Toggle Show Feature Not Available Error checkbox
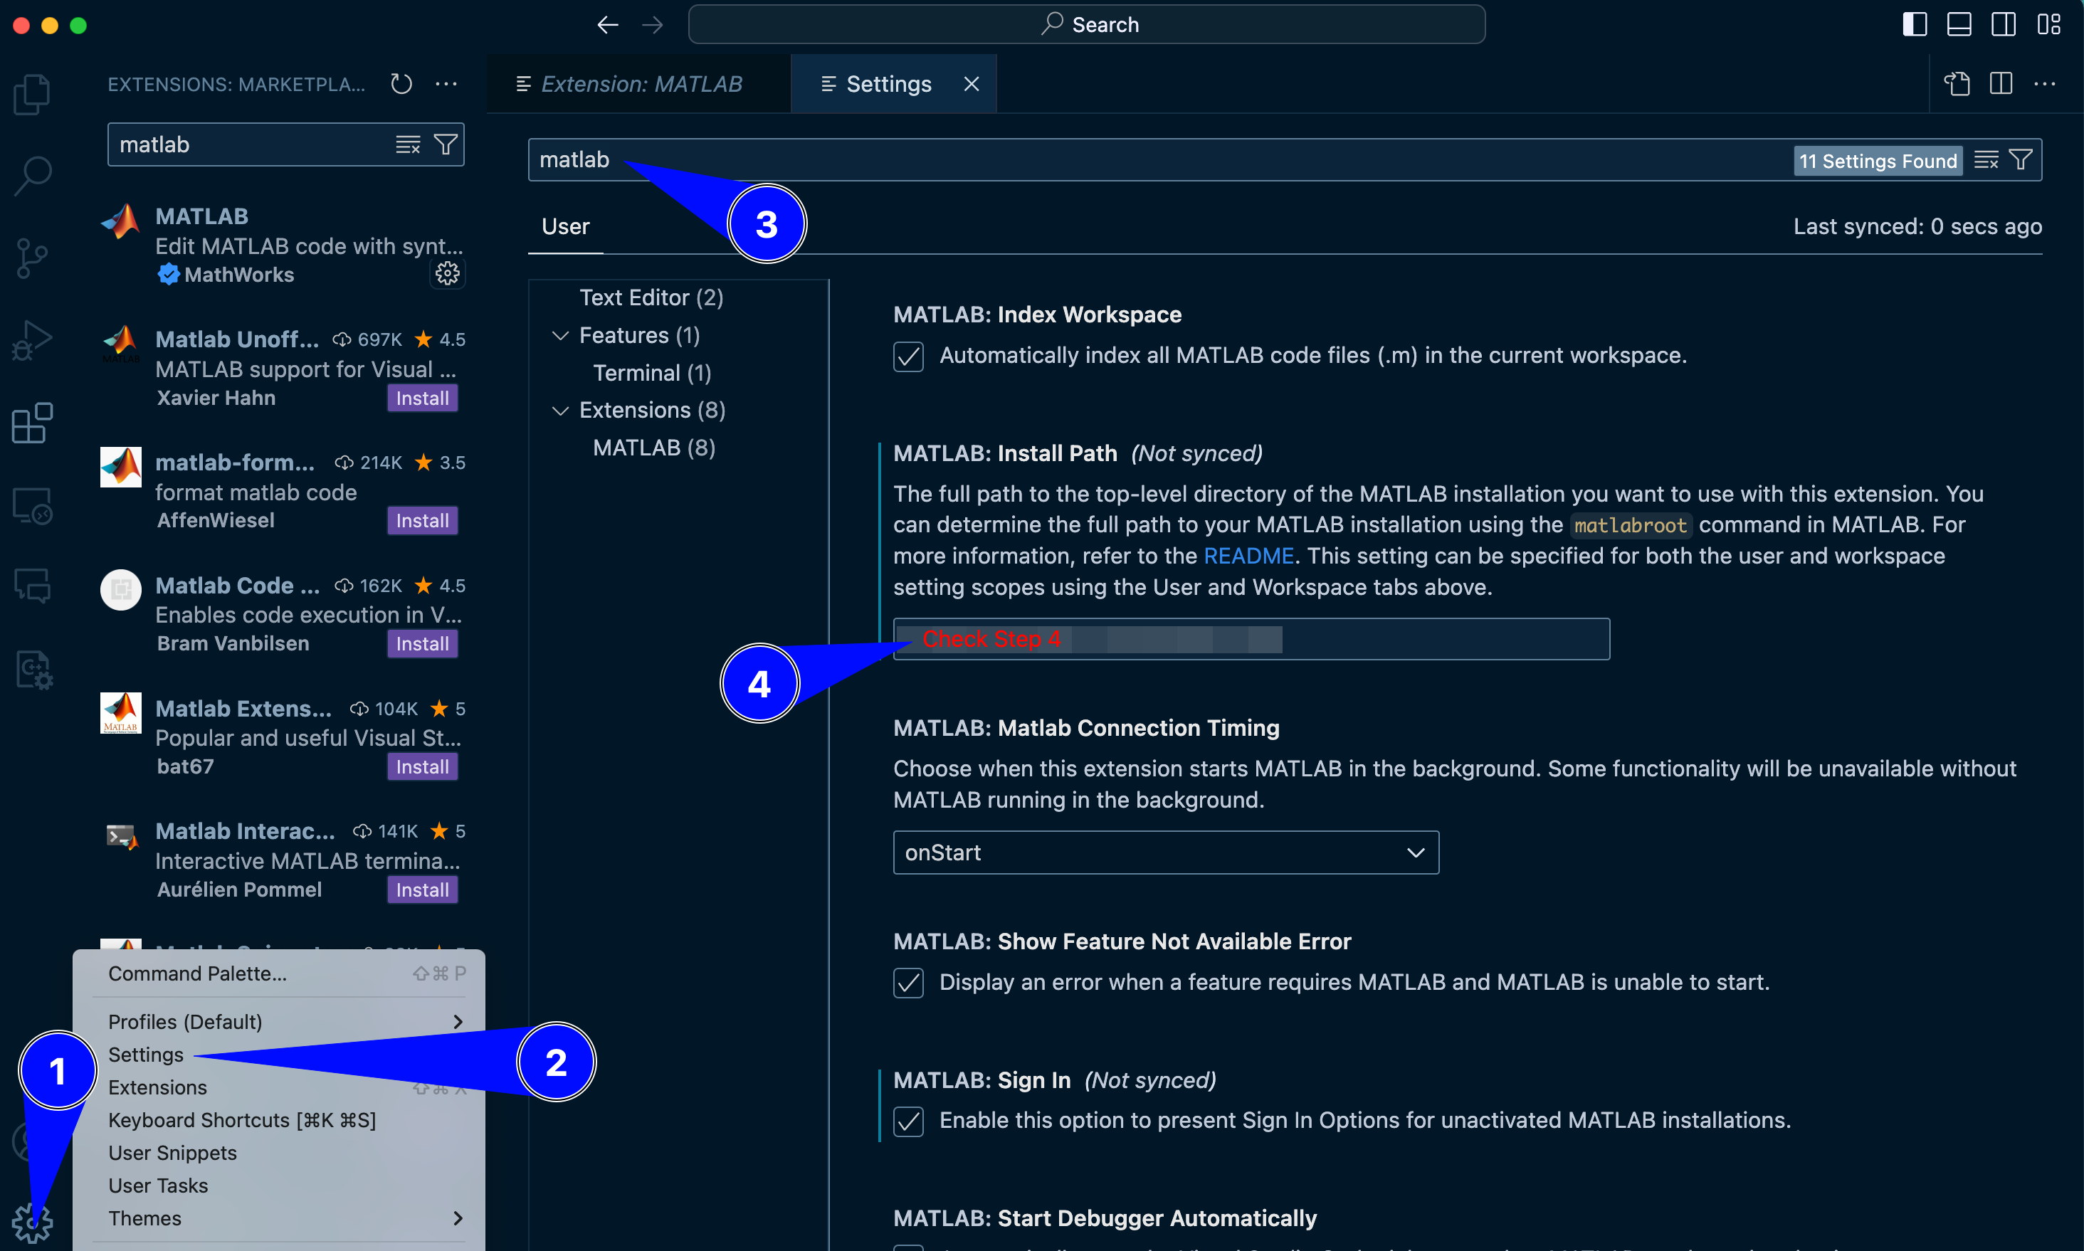The width and height of the screenshot is (2084, 1251). pyautogui.click(x=908, y=983)
